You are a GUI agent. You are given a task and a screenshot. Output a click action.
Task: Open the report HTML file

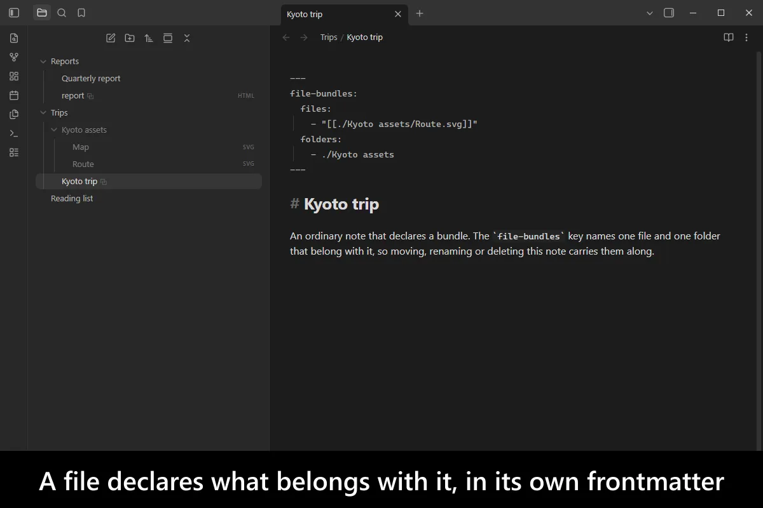point(72,96)
